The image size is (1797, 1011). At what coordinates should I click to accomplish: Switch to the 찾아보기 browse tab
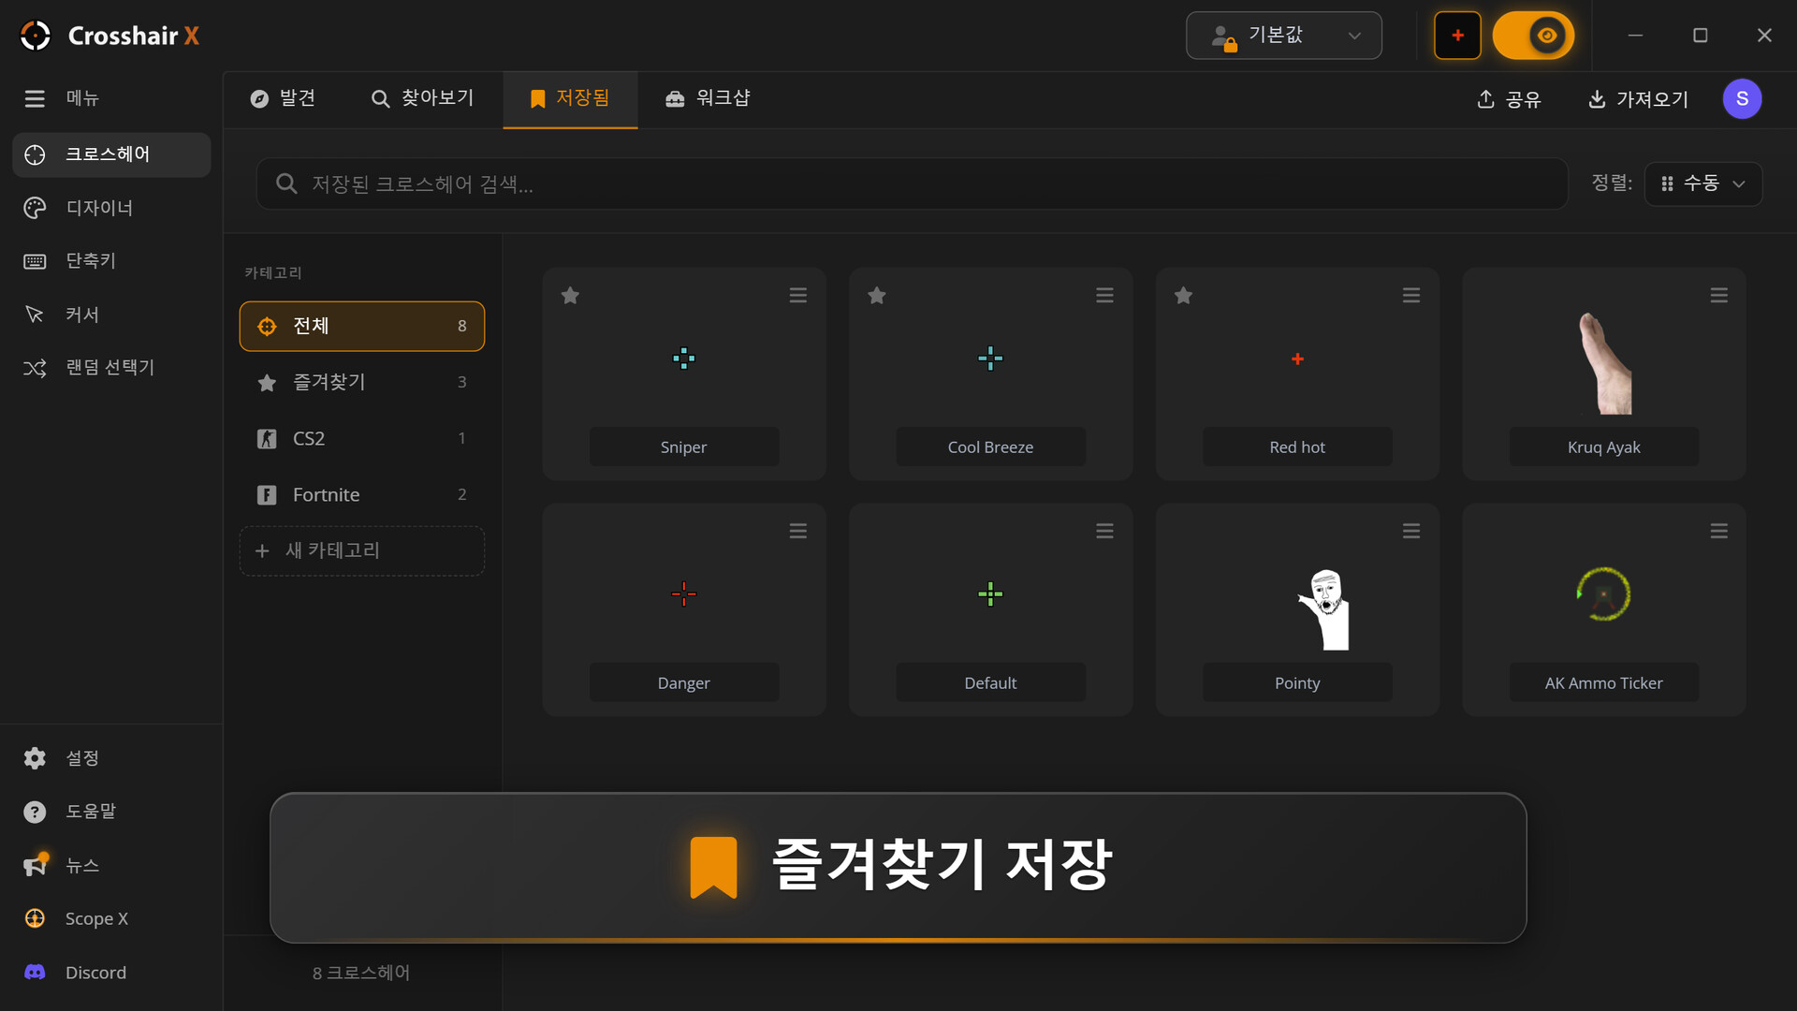[x=422, y=98]
